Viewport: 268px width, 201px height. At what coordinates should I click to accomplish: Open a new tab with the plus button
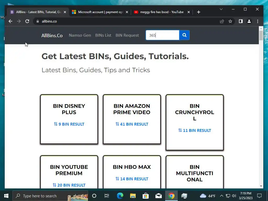coord(198,12)
